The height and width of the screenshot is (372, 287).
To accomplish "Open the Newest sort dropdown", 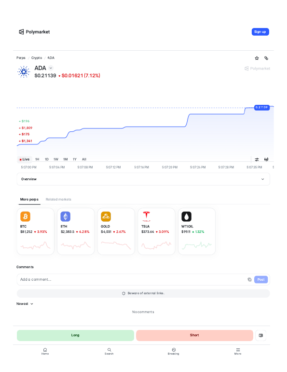I will (x=25, y=304).
